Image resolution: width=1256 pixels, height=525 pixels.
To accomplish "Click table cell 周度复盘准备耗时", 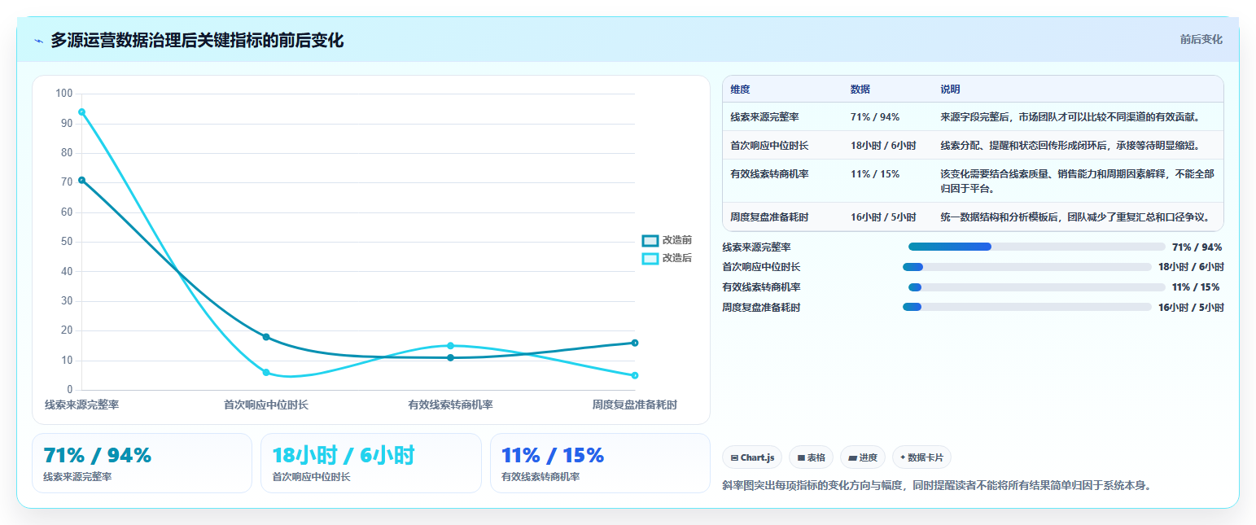I will click(769, 217).
